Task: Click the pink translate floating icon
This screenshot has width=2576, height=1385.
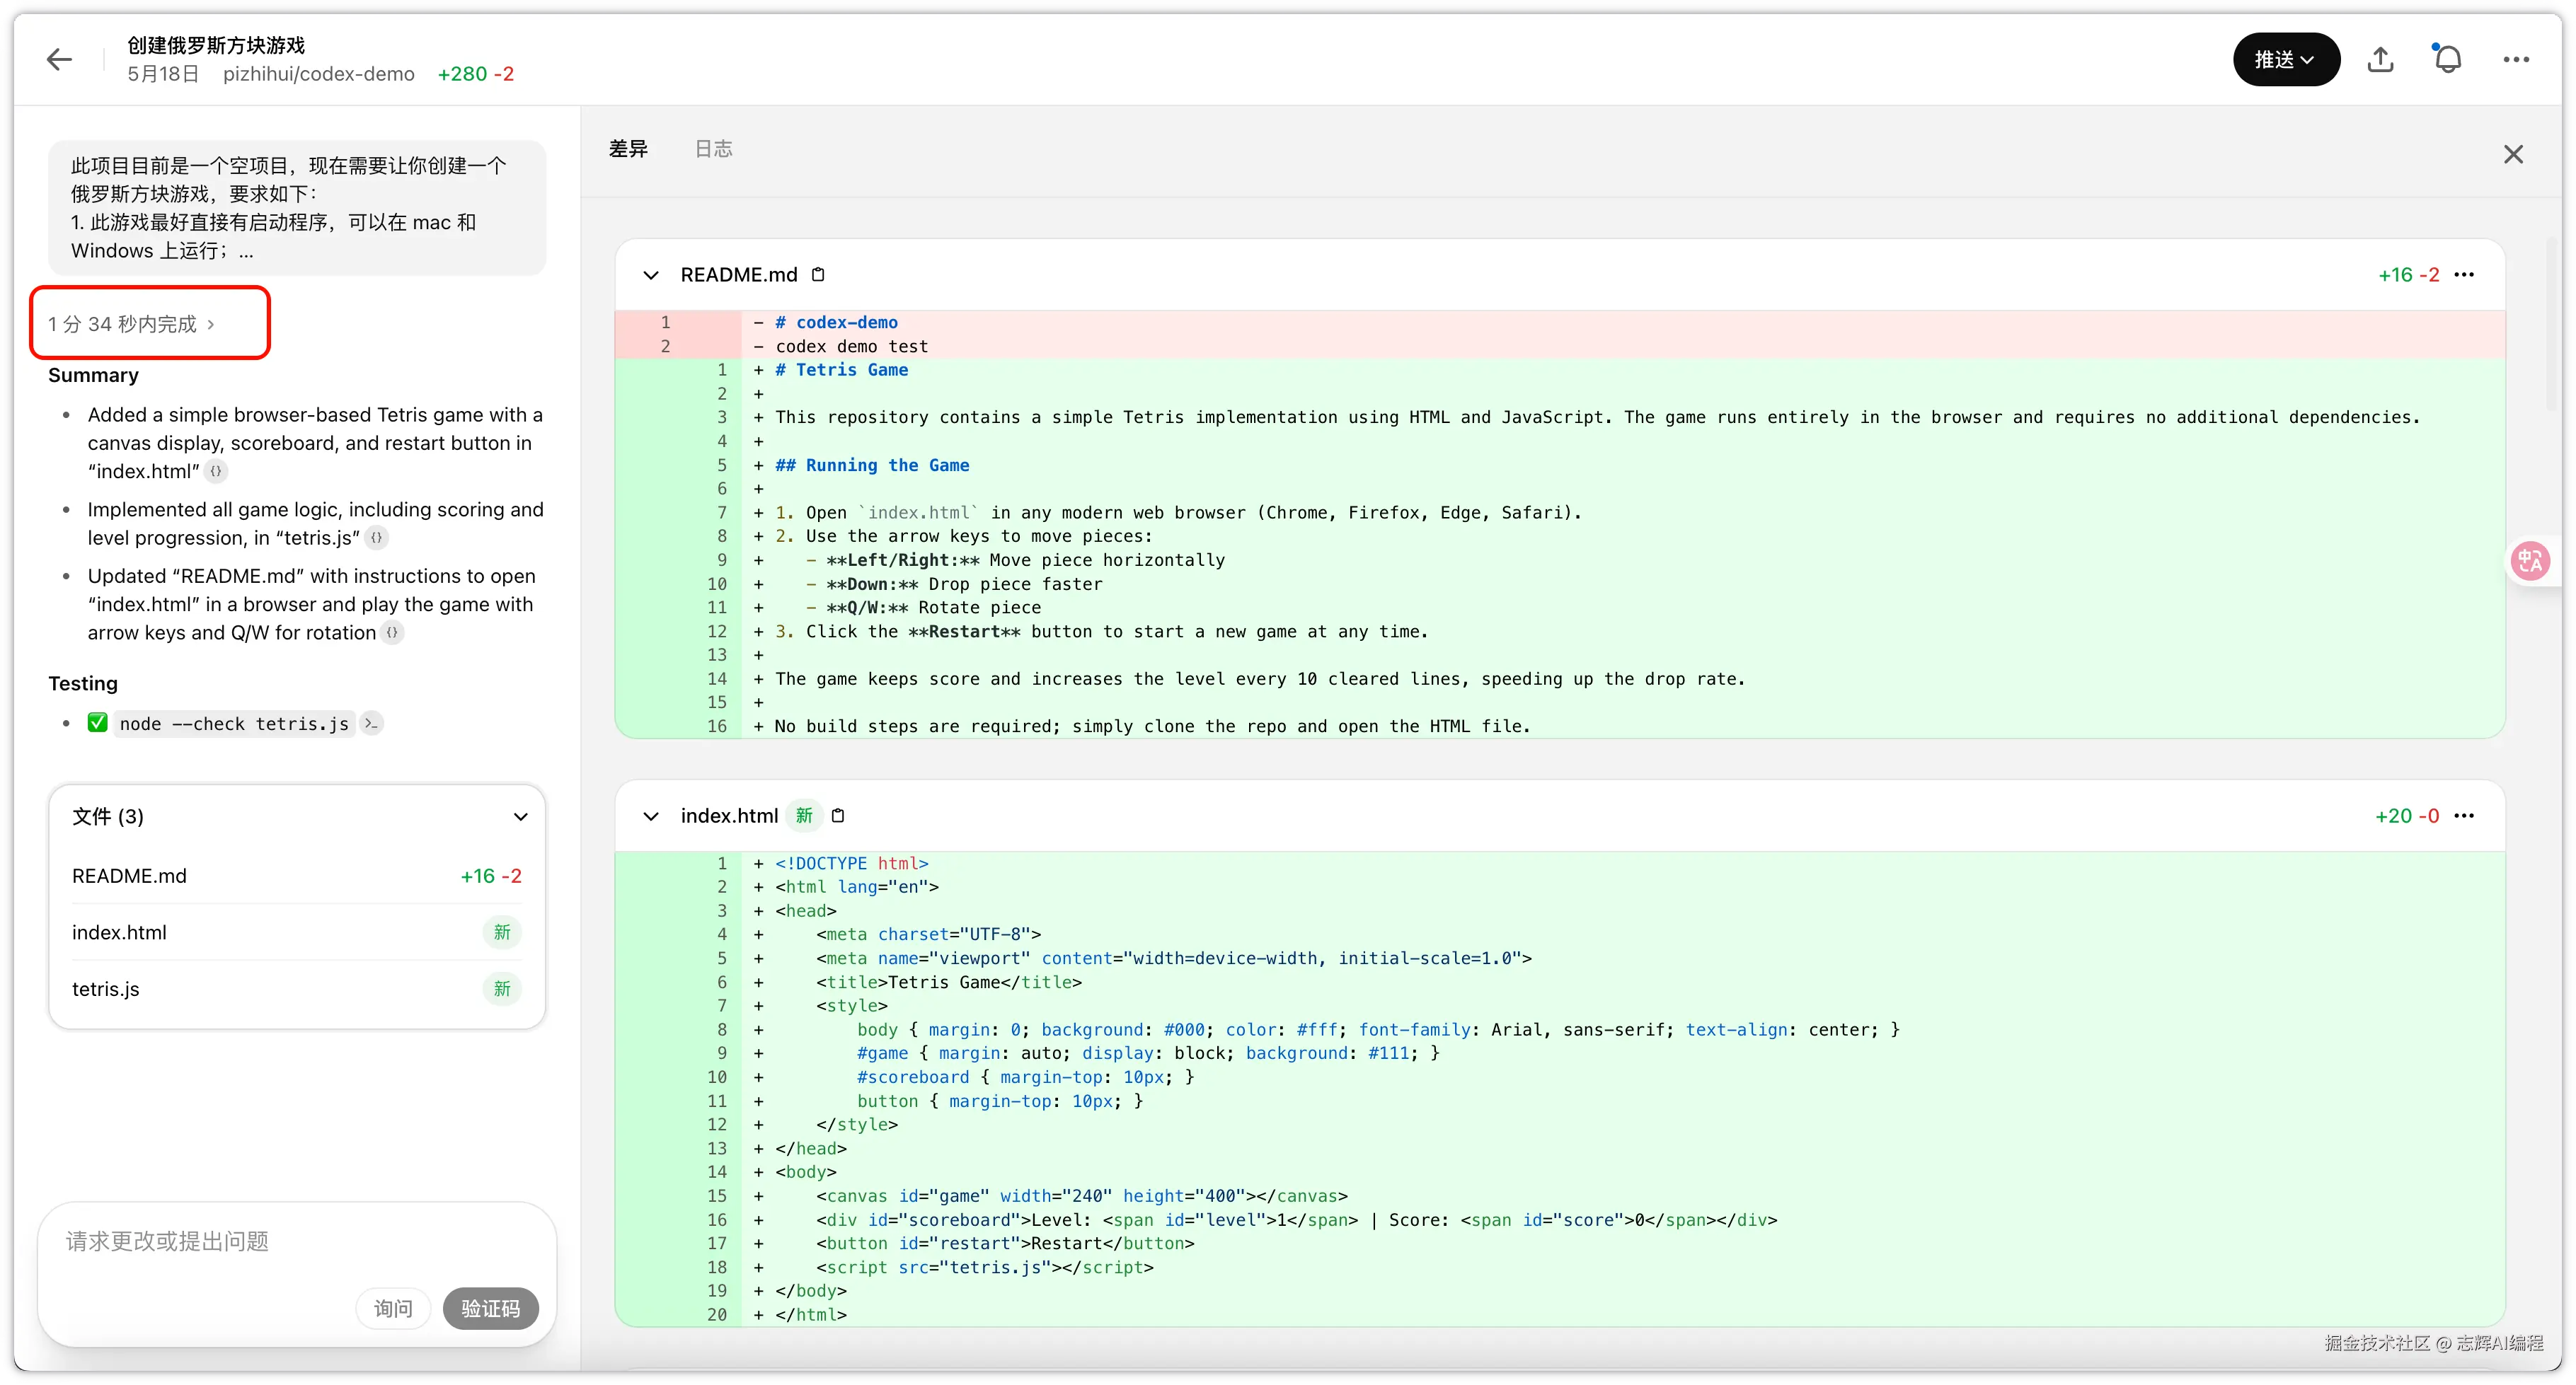Action: click(x=2529, y=562)
